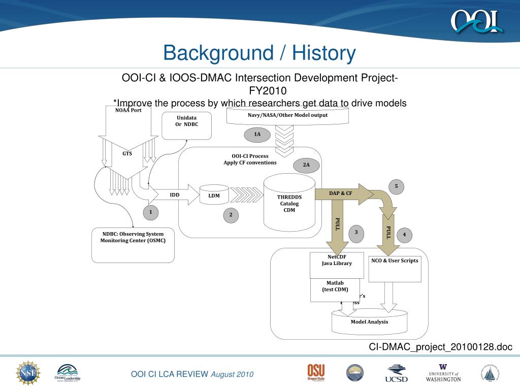Click the LDM cylinder
This screenshot has height=390, width=520.
[214, 194]
